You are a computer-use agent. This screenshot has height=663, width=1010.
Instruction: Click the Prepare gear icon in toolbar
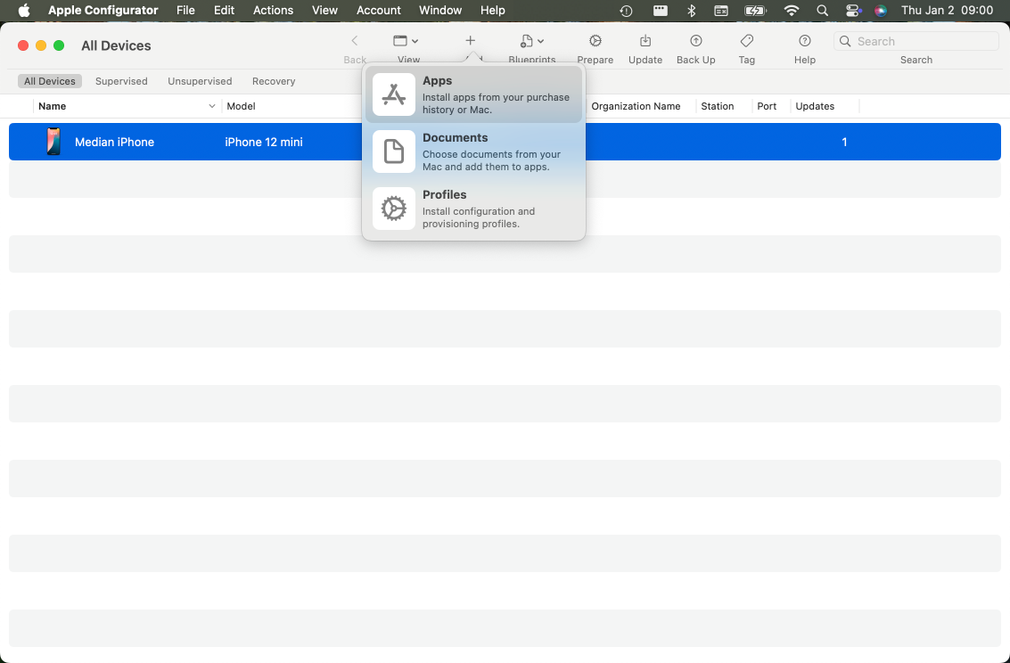[x=595, y=41]
